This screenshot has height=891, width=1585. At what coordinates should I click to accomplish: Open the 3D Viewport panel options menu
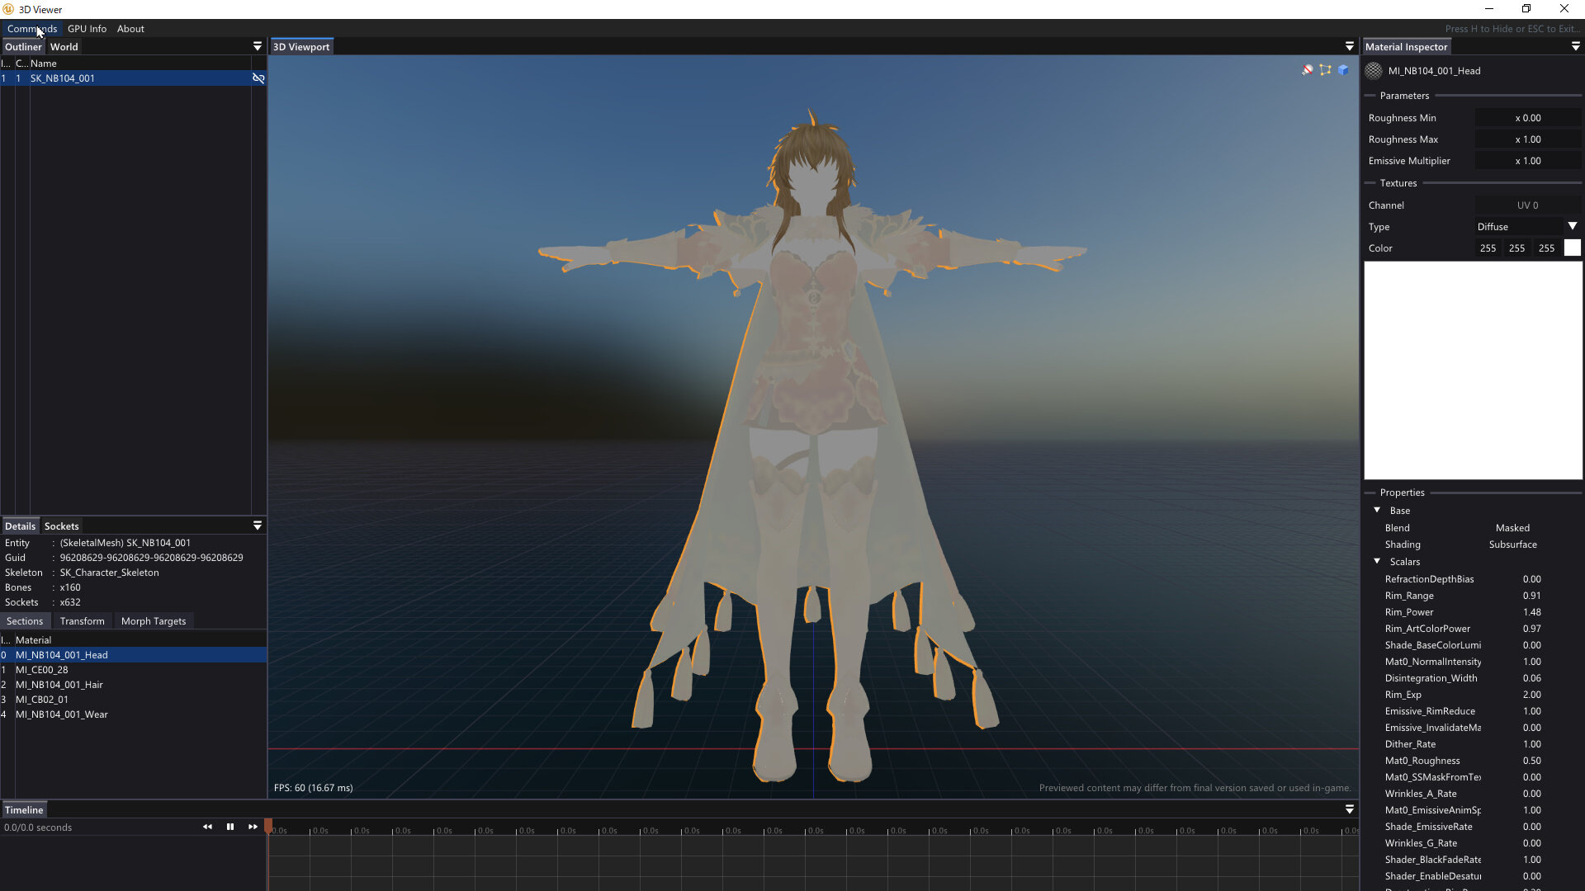[1350, 47]
